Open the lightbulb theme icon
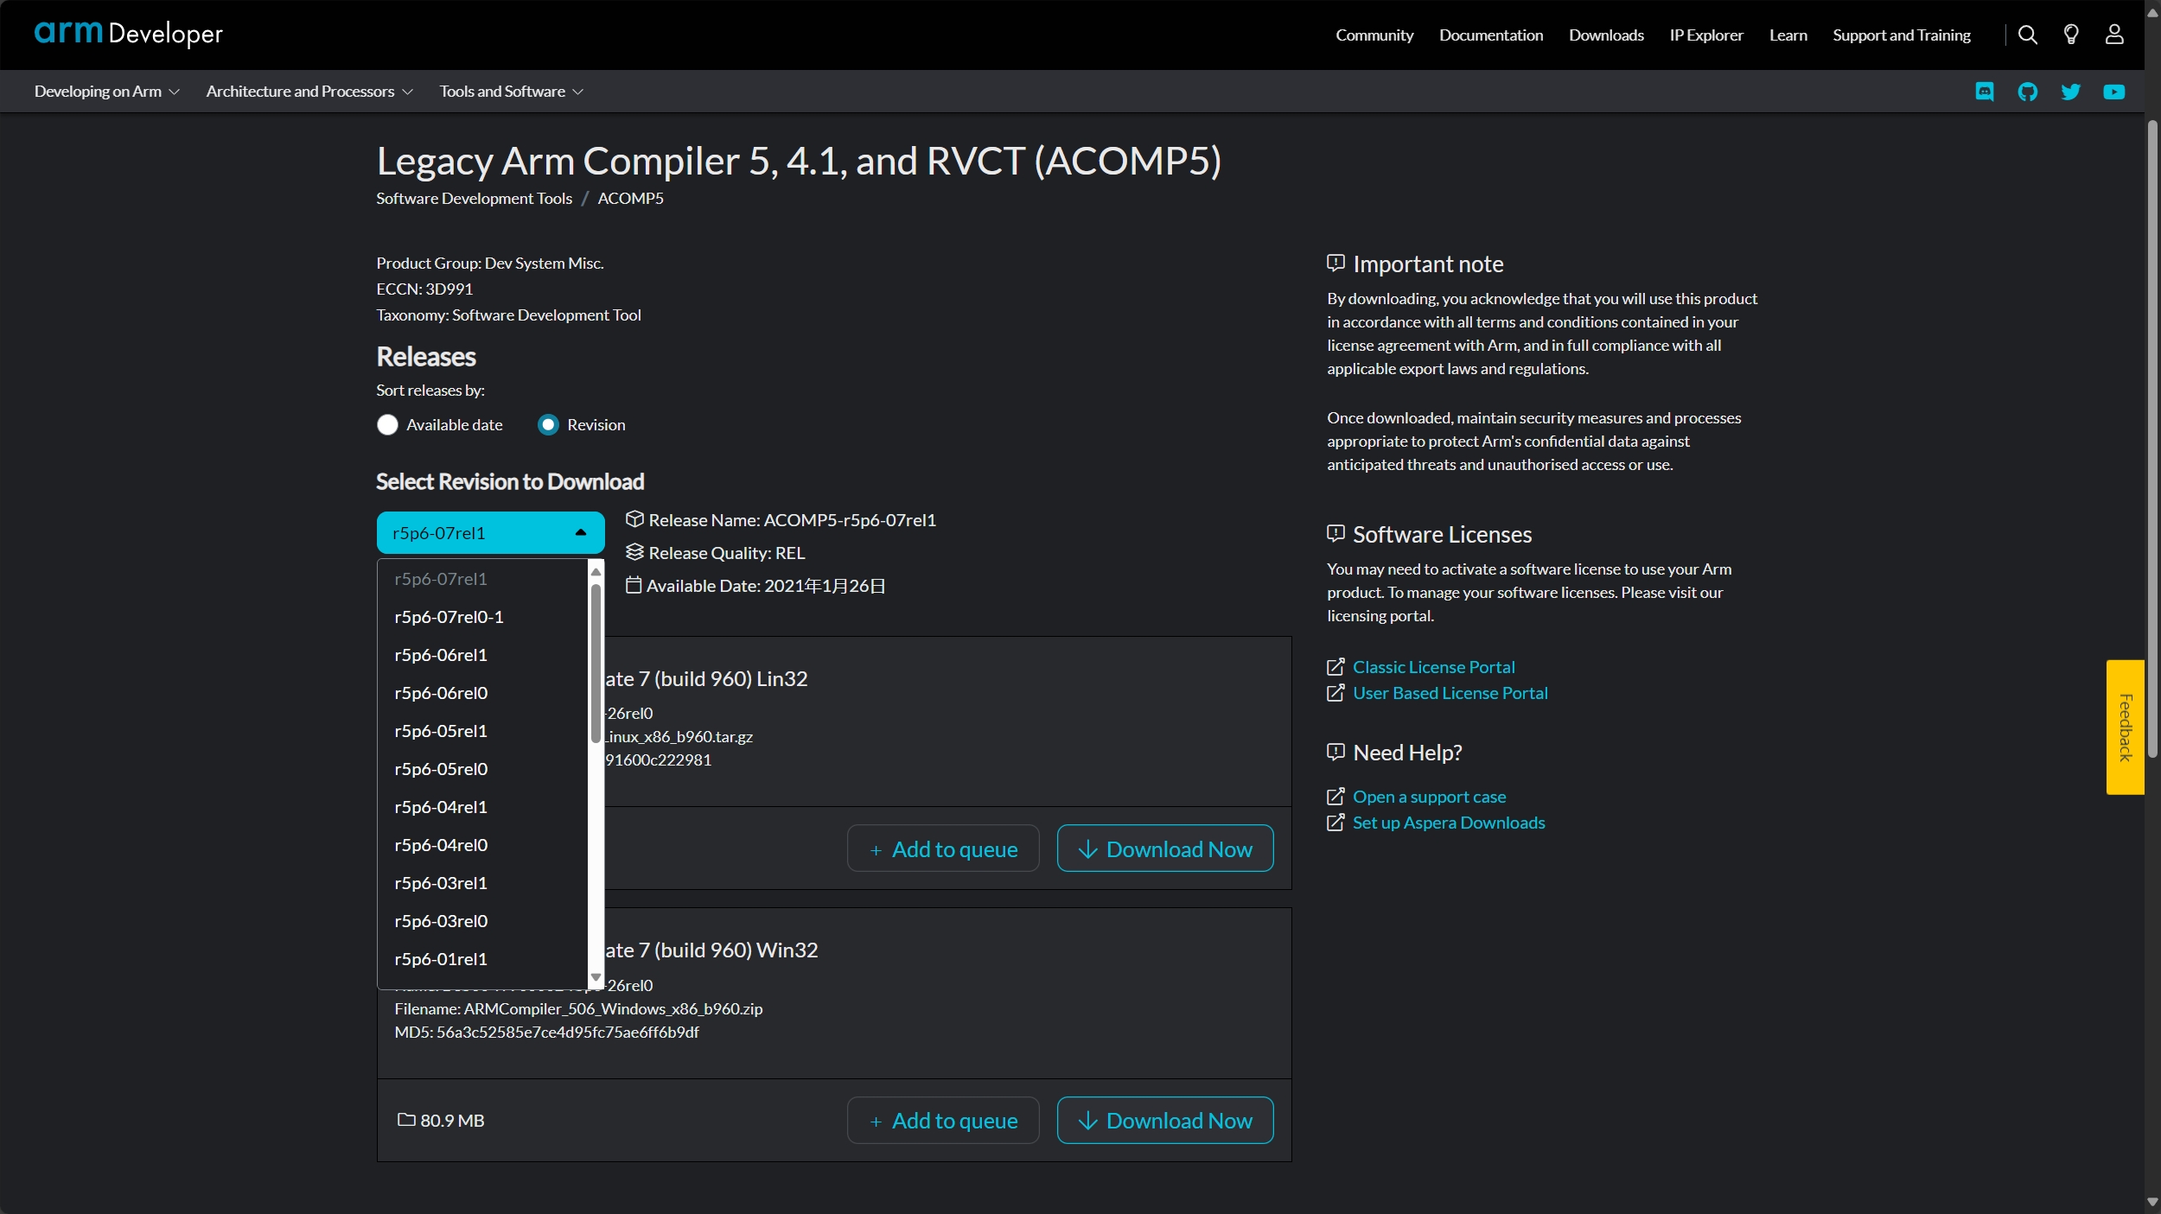Screen dimensions: 2161x1214 (2070, 35)
